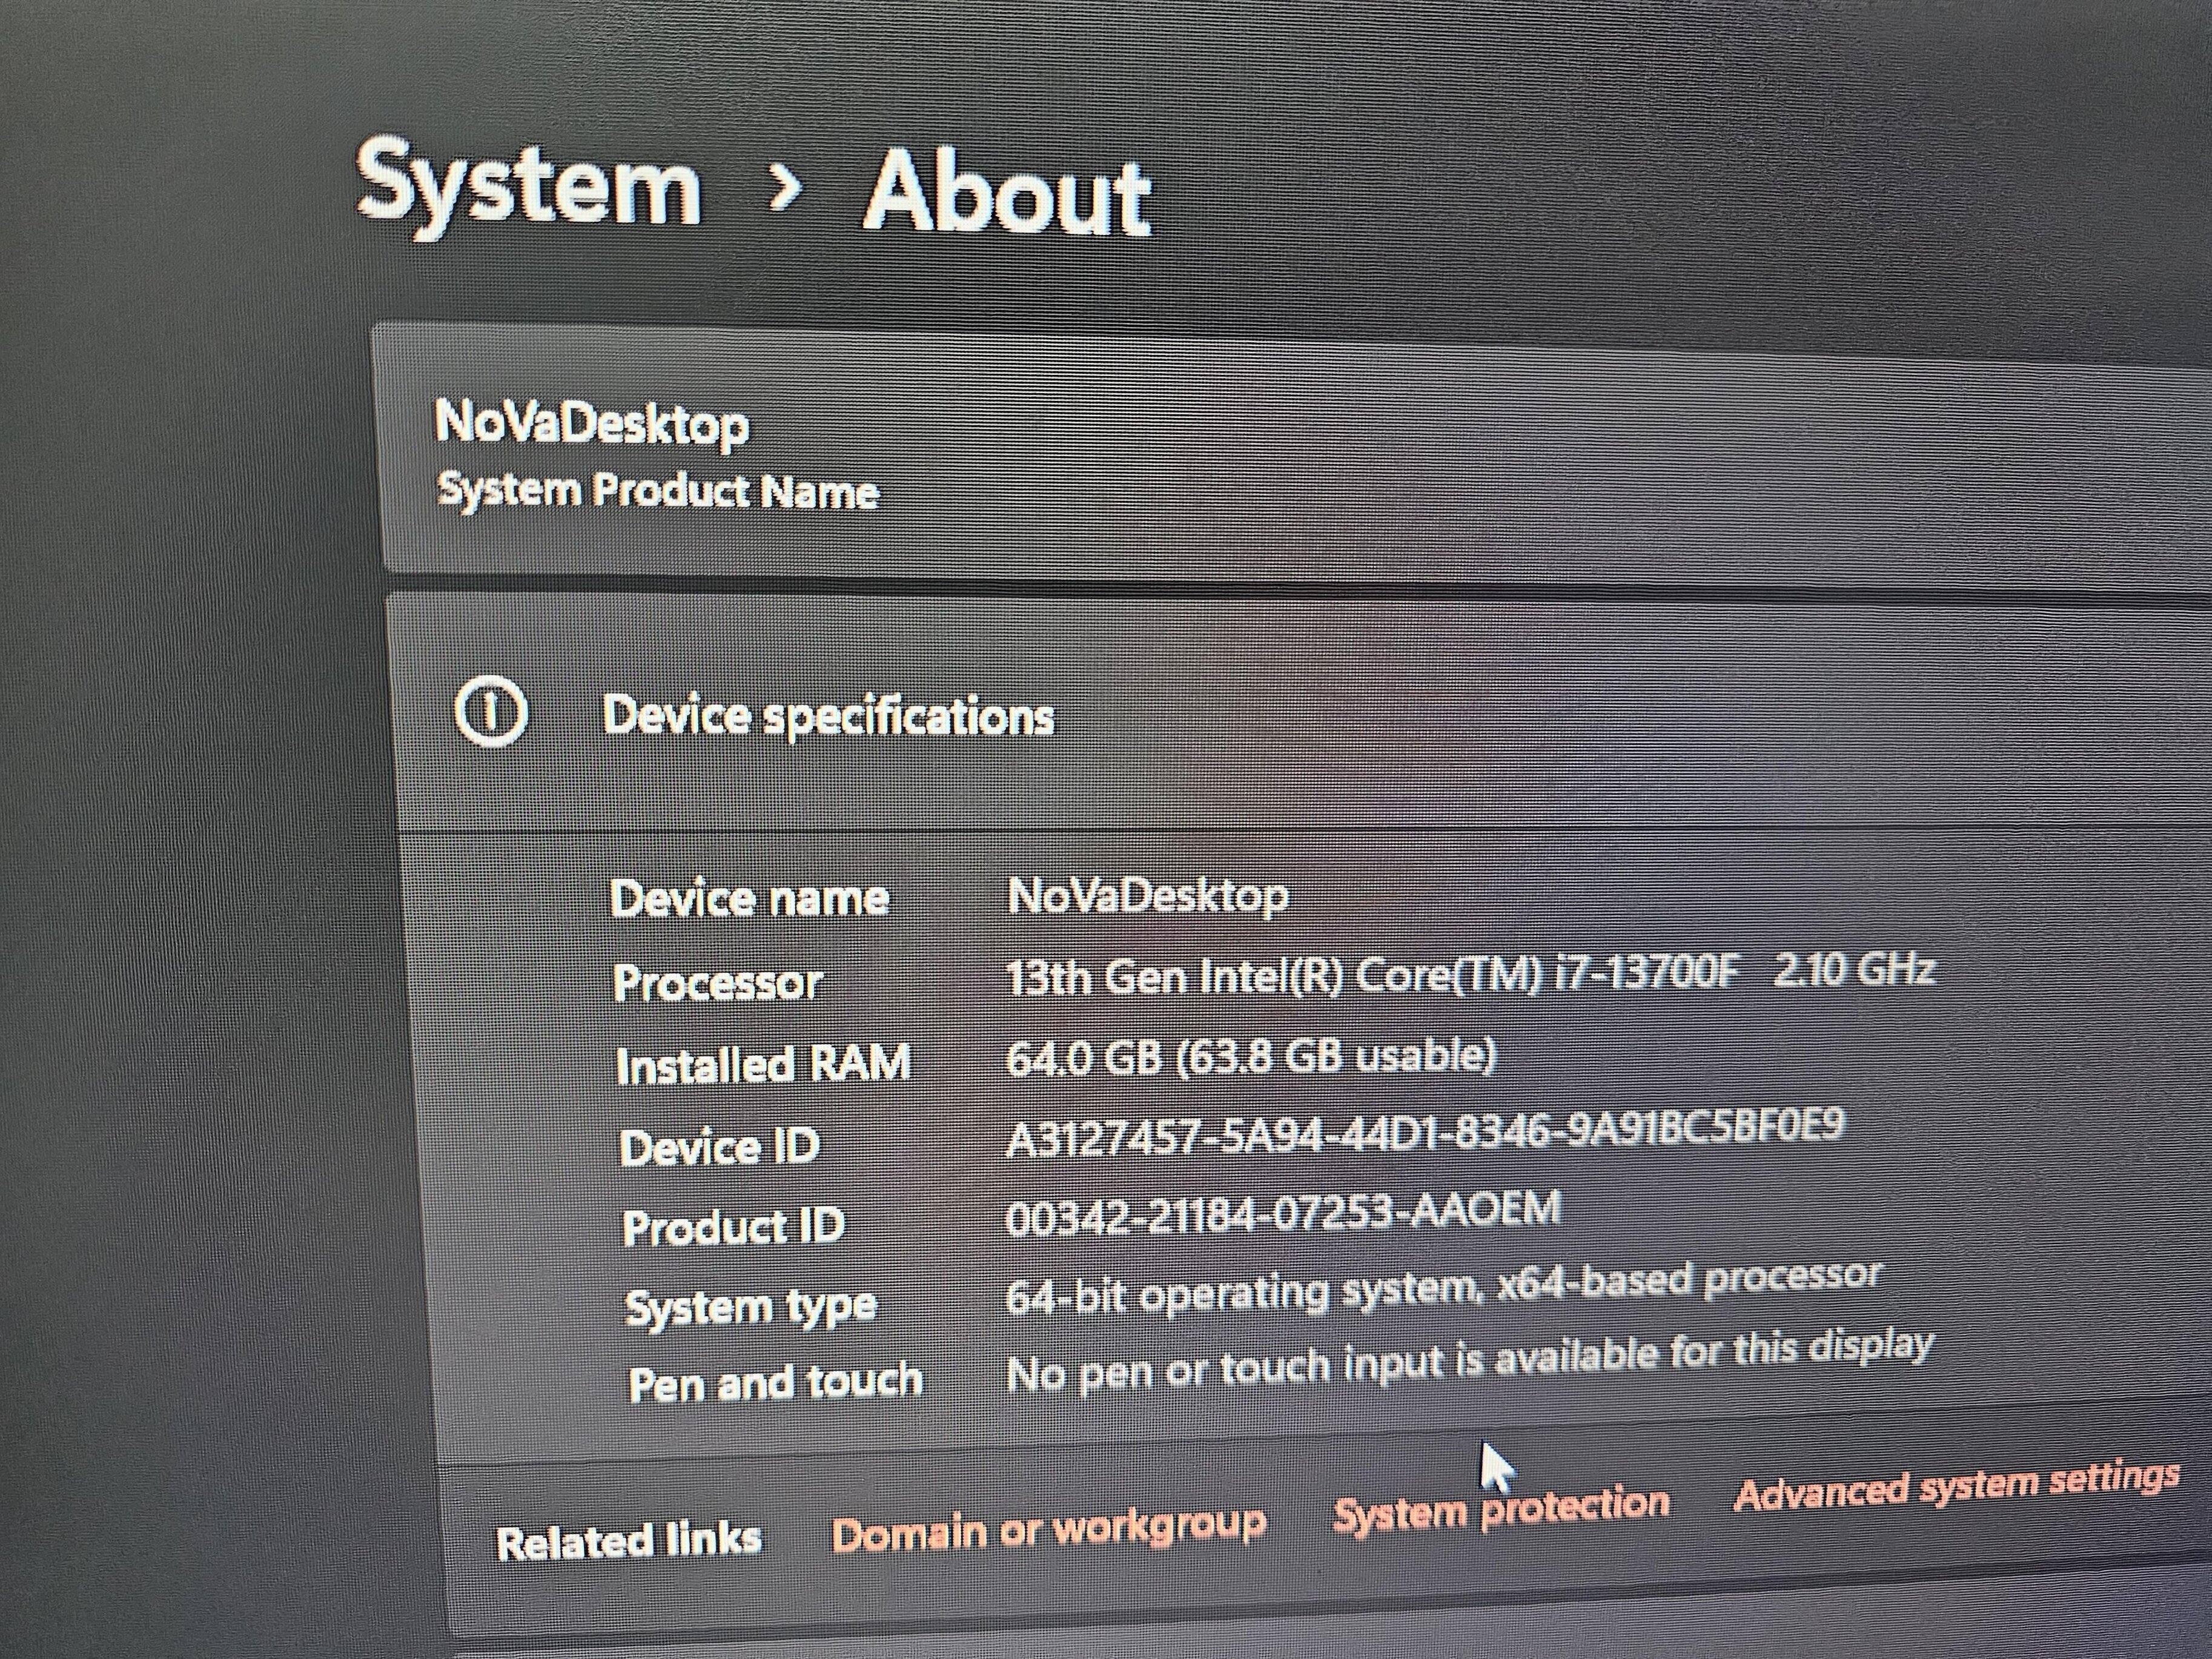Click the Device ID value text
This screenshot has height=1659, width=2212.
1424,1135
